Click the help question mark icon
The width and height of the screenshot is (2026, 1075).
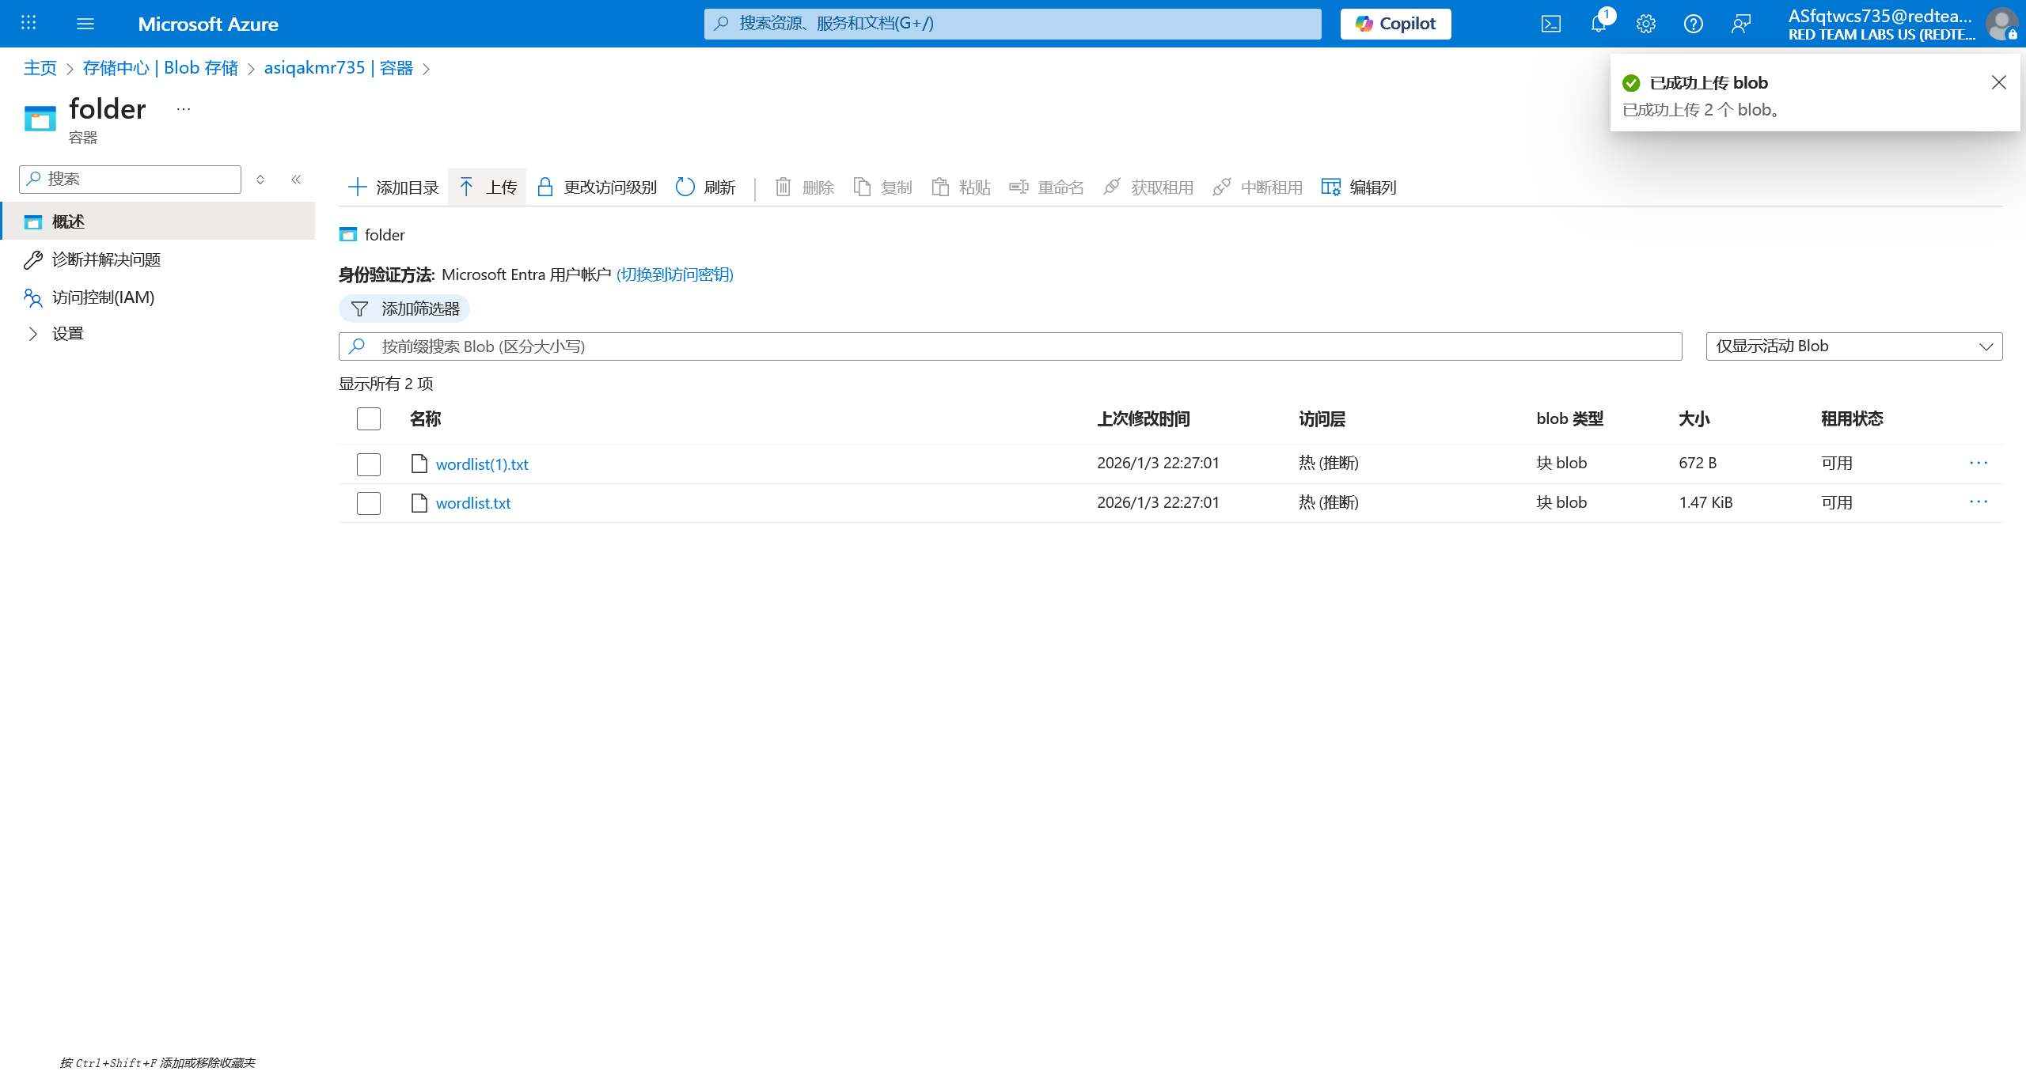tap(1693, 24)
